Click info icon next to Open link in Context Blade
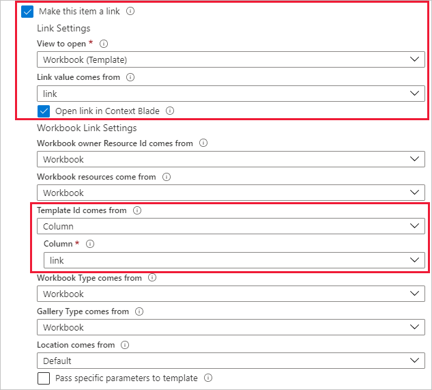Screen dimensions: 432x390 pos(170,111)
